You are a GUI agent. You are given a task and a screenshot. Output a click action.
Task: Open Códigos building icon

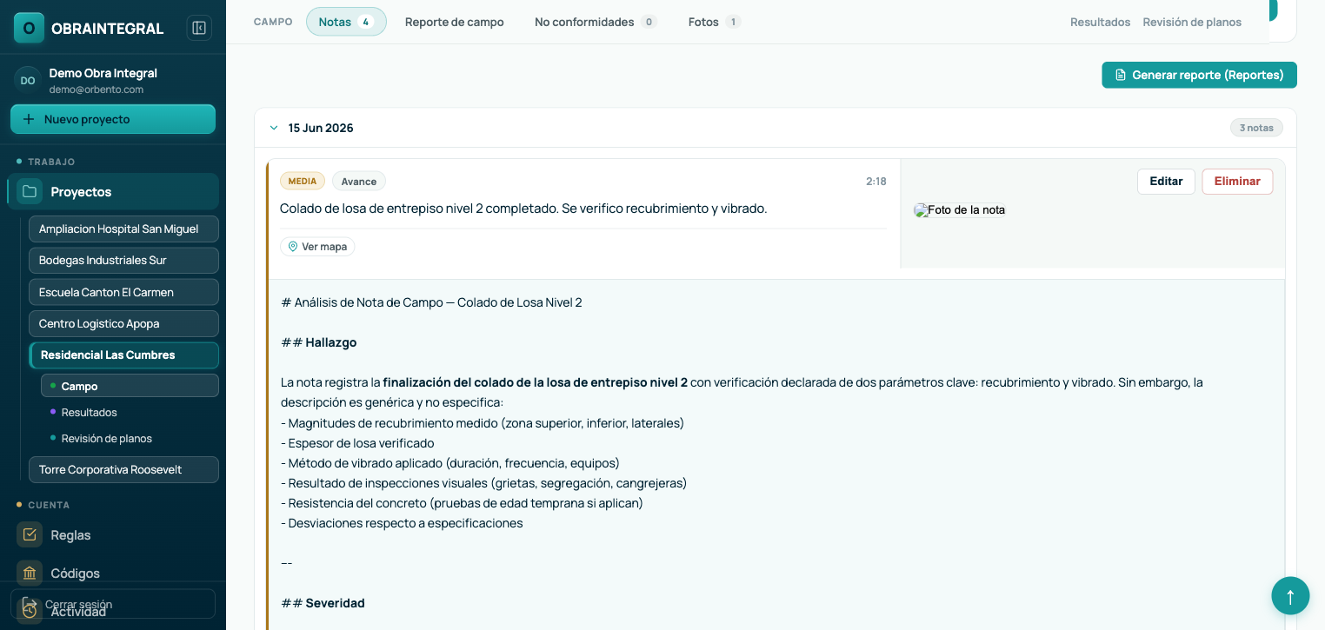[30, 573]
